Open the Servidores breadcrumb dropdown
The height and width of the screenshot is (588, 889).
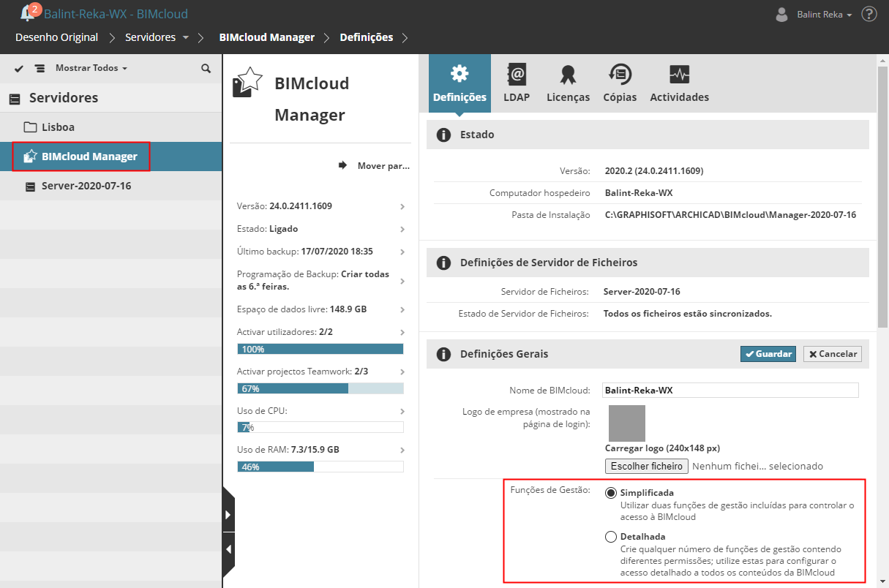pos(185,37)
